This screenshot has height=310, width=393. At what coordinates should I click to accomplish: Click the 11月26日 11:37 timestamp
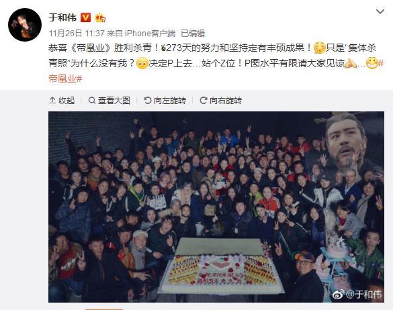(x=77, y=33)
